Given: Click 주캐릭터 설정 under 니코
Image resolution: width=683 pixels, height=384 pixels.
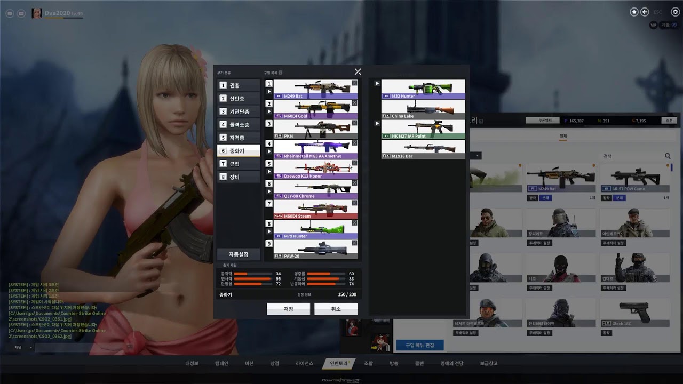Looking at the screenshot, I should click(x=538, y=288).
